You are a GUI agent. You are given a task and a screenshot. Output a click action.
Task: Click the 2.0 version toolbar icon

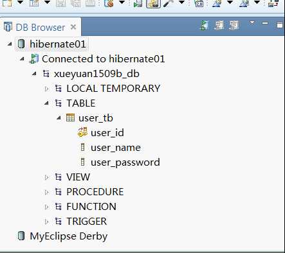point(199,3)
